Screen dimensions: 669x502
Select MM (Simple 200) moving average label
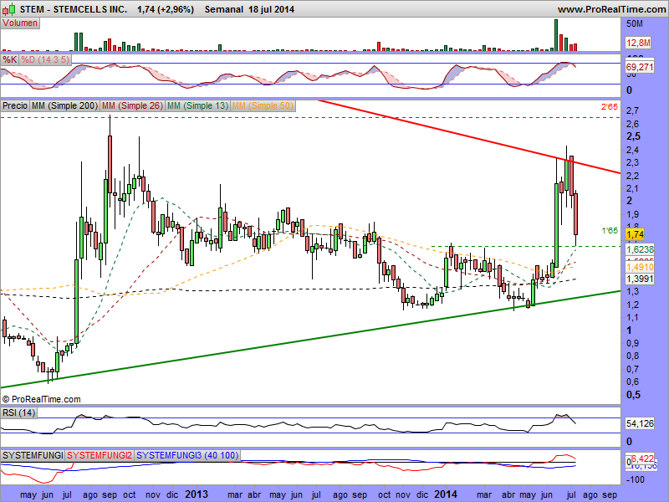click(65, 105)
